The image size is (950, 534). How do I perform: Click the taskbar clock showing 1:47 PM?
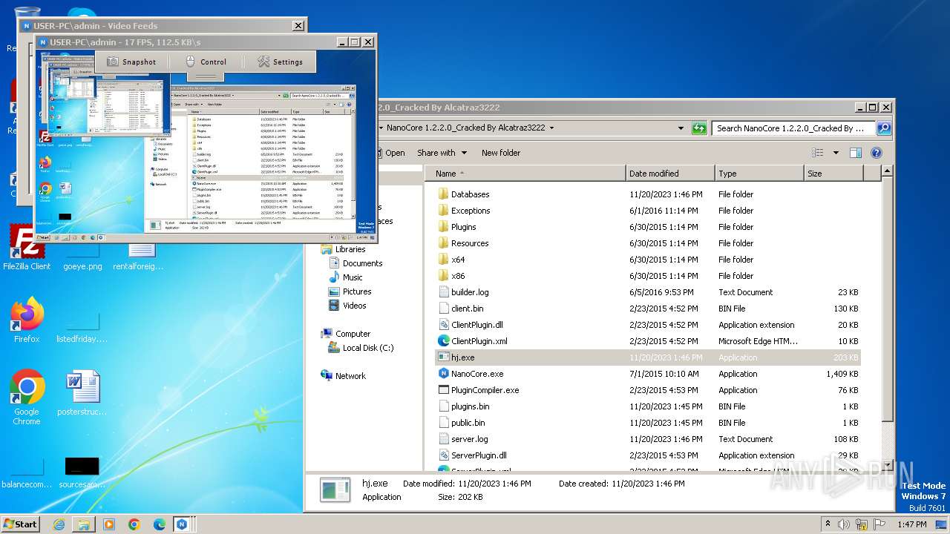(911, 524)
